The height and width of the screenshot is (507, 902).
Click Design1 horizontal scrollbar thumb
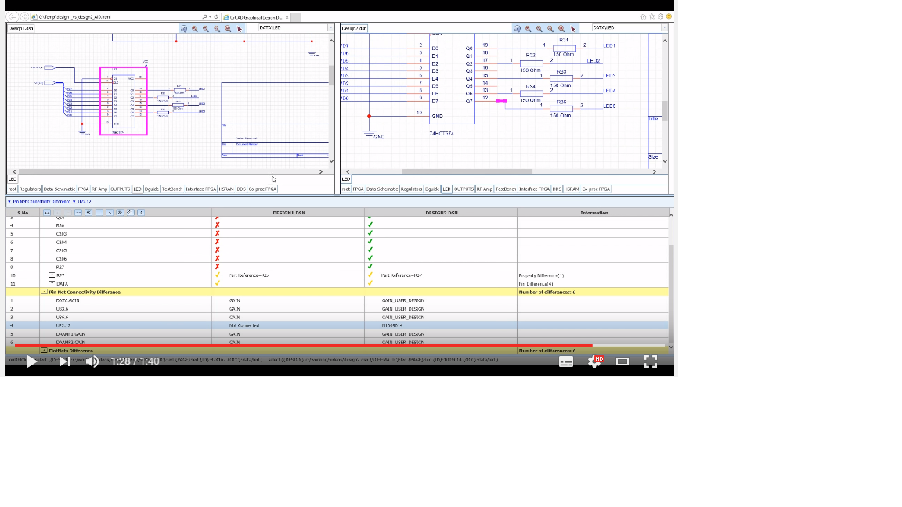[84, 171]
